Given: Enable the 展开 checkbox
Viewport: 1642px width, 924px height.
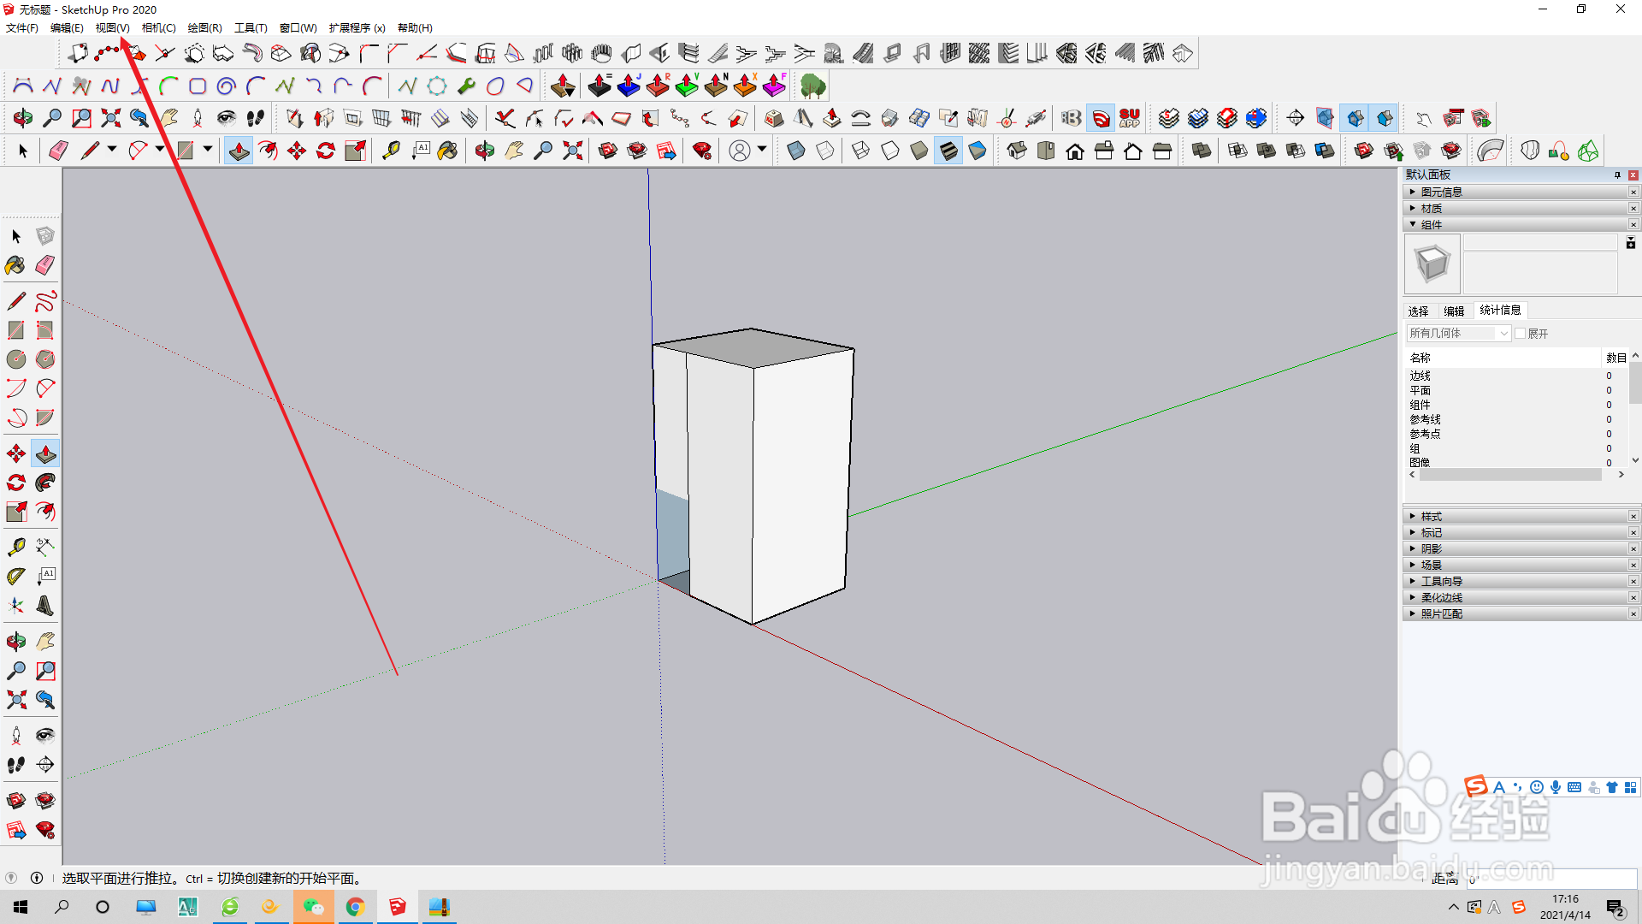Looking at the screenshot, I should pos(1521,334).
